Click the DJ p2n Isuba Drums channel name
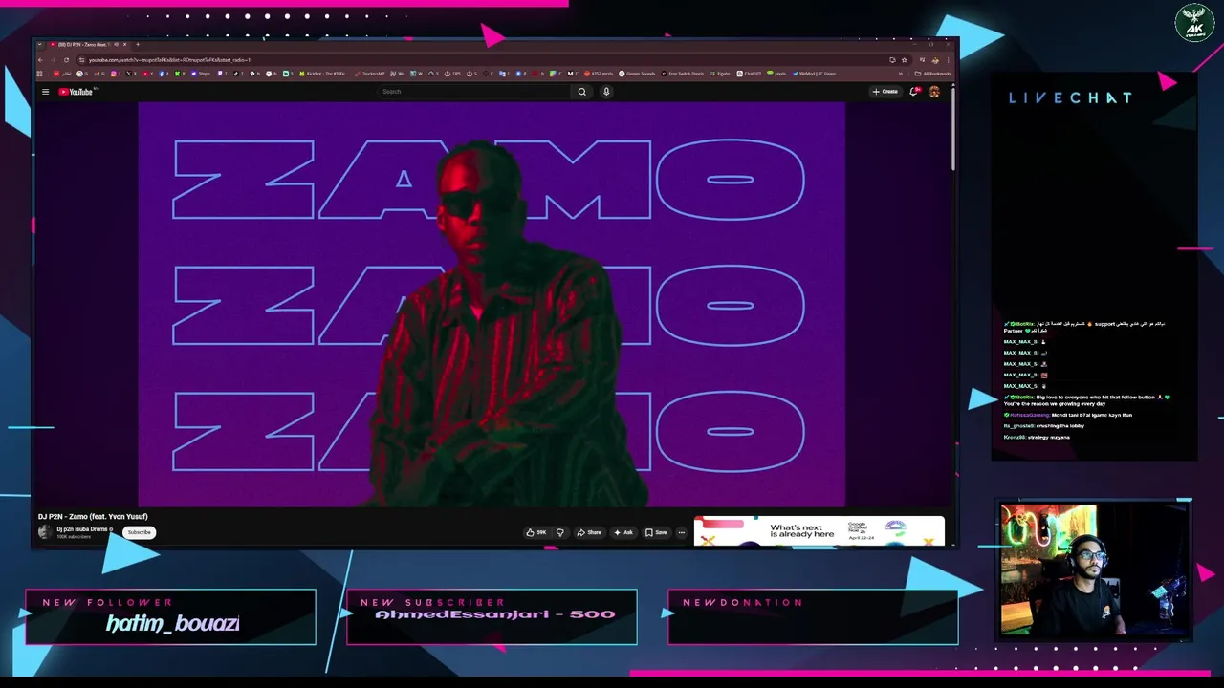This screenshot has width=1224, height=688. coord(81,529)
